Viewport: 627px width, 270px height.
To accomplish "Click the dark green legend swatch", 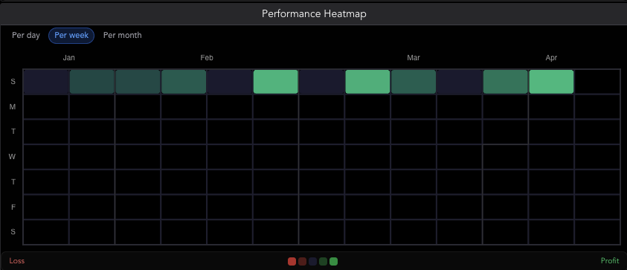I will point(323,262).
